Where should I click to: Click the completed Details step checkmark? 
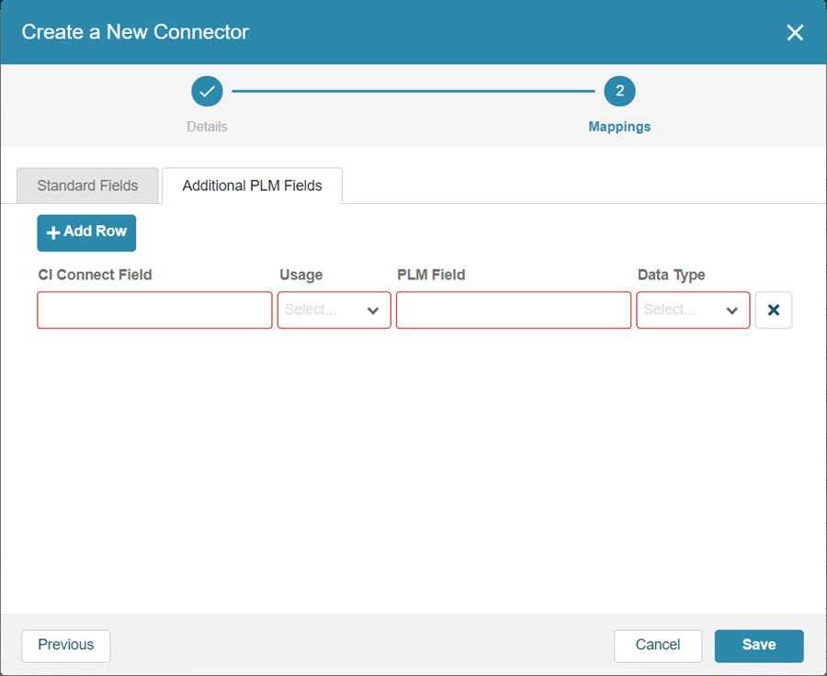(x=207, y=91)
